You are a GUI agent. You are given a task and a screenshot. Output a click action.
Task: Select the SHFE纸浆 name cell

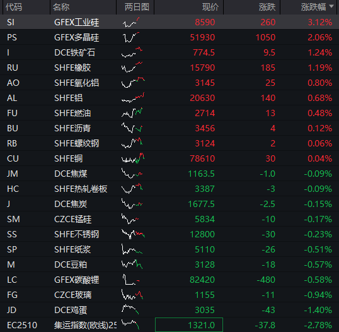72,249
